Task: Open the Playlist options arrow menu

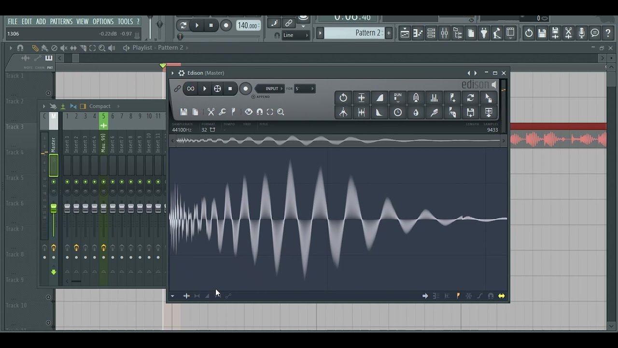Action: click(x=11, y=48)
